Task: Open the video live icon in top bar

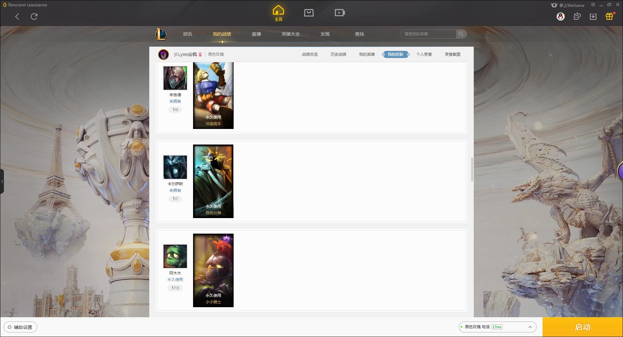Action: point(340,13)
